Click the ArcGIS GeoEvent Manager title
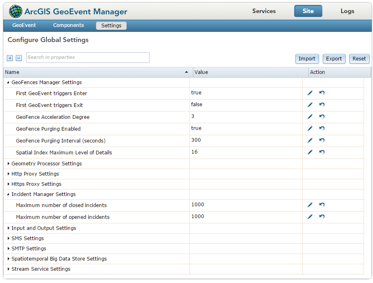373x283 pixels. (x=76, y=11)
